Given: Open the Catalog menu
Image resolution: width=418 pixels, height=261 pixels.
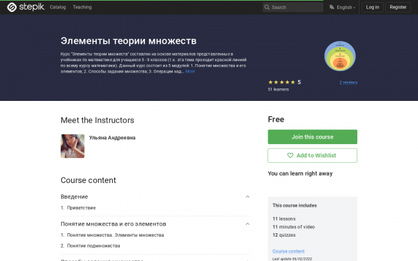Looking at the screenshot, I should pos(58,7).
